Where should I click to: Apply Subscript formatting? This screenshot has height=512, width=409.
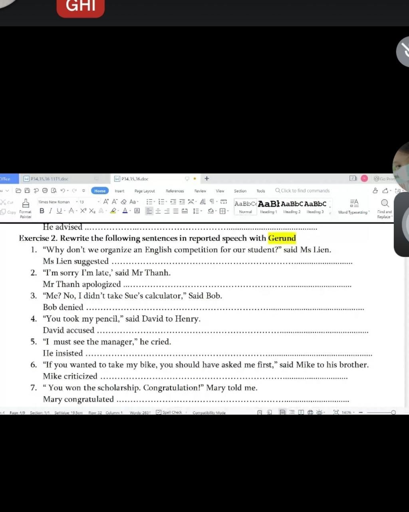click(x=92, y=211)
